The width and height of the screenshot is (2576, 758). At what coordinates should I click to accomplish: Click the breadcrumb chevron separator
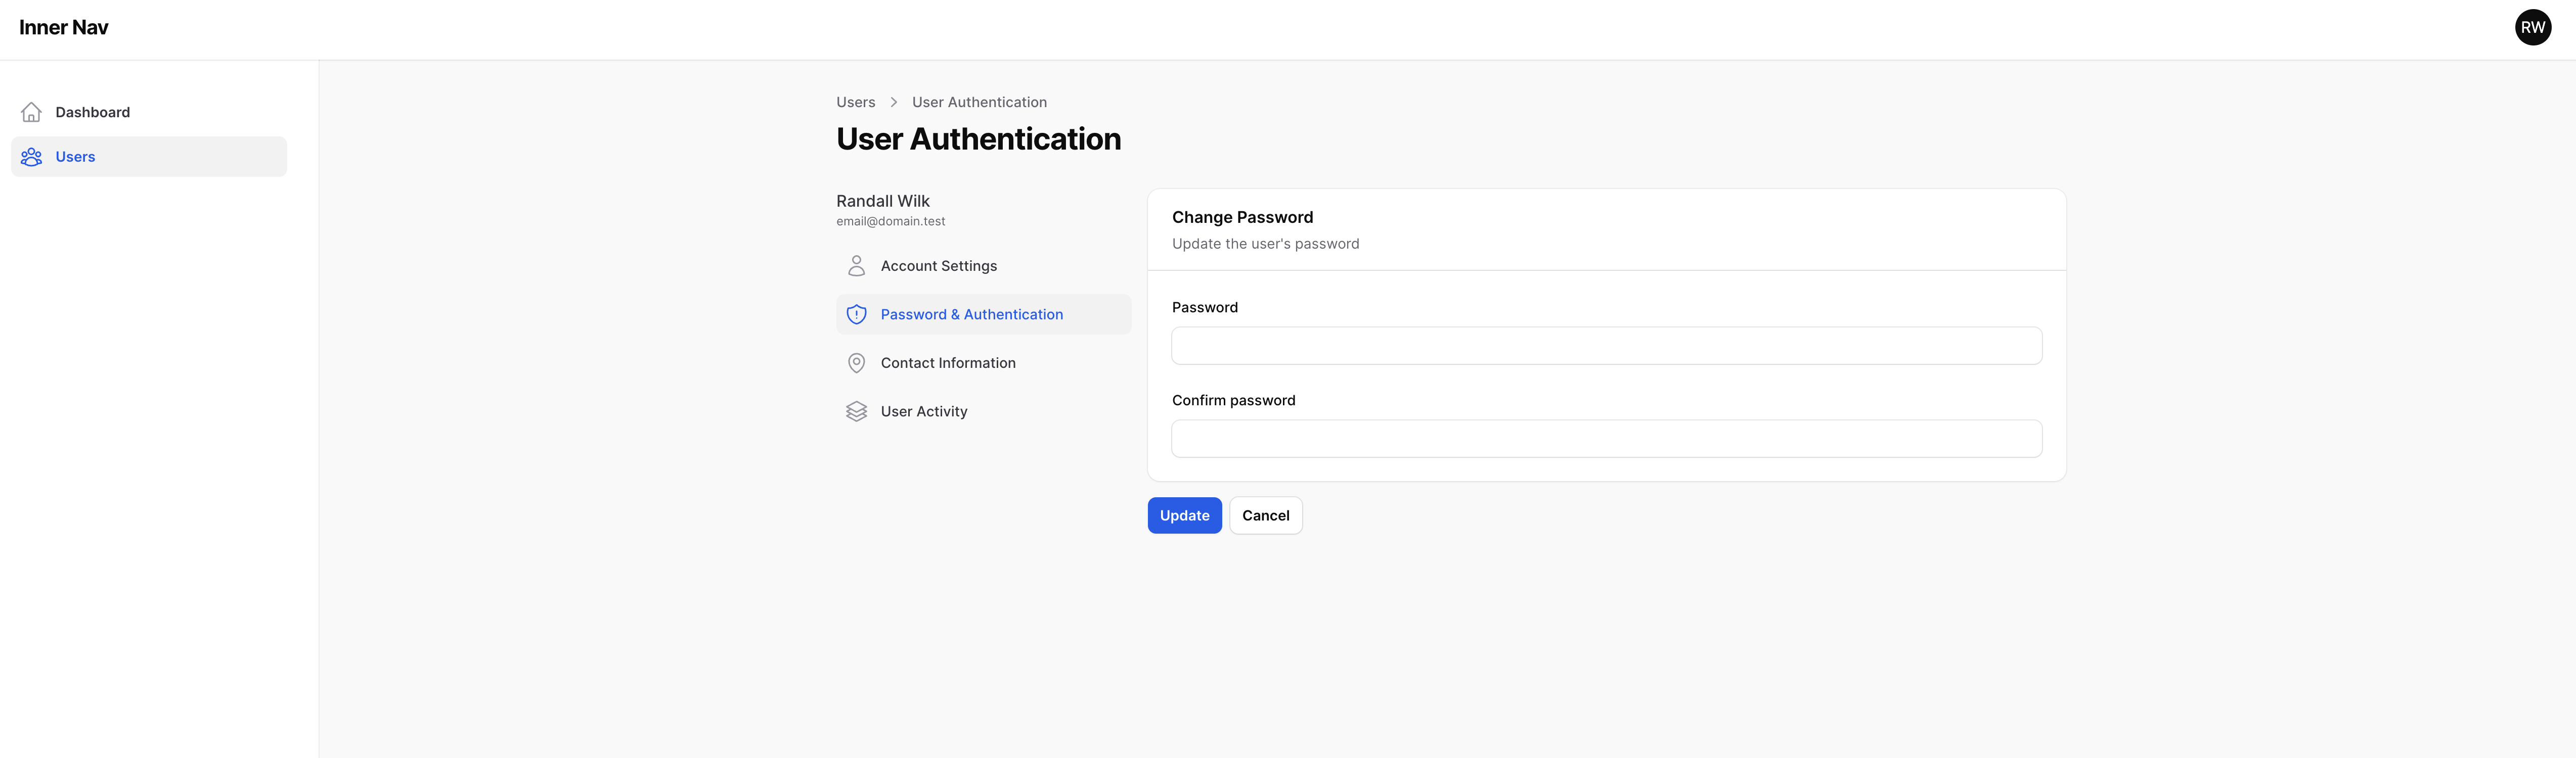893,102
